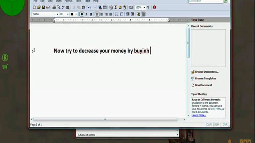
Task: Open the font size 20 dropdown
Action: point(68,14)
